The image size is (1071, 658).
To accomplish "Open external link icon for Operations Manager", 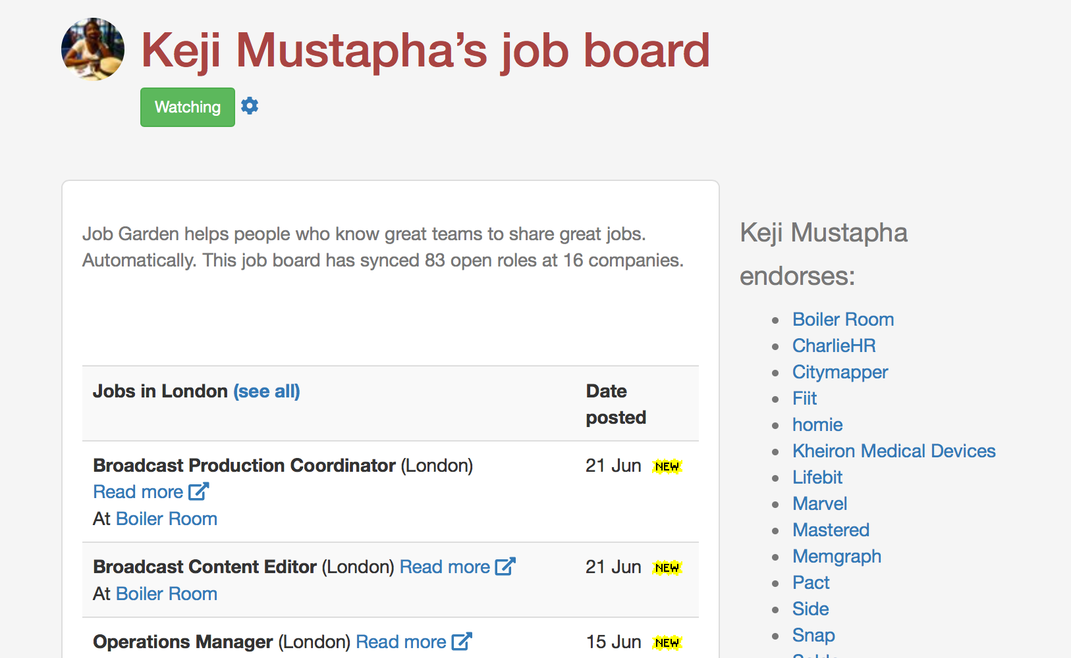I will (462, 642).
